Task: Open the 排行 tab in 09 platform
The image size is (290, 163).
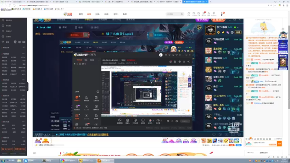Action: (95, 28)
